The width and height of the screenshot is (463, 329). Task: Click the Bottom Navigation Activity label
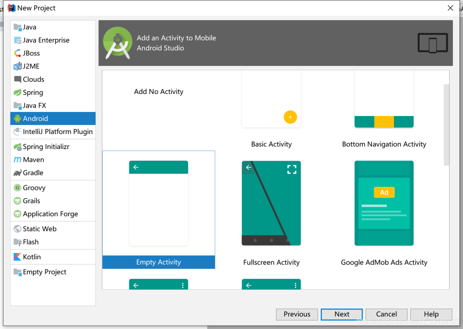pyautogui.click(x=384, y=144)
